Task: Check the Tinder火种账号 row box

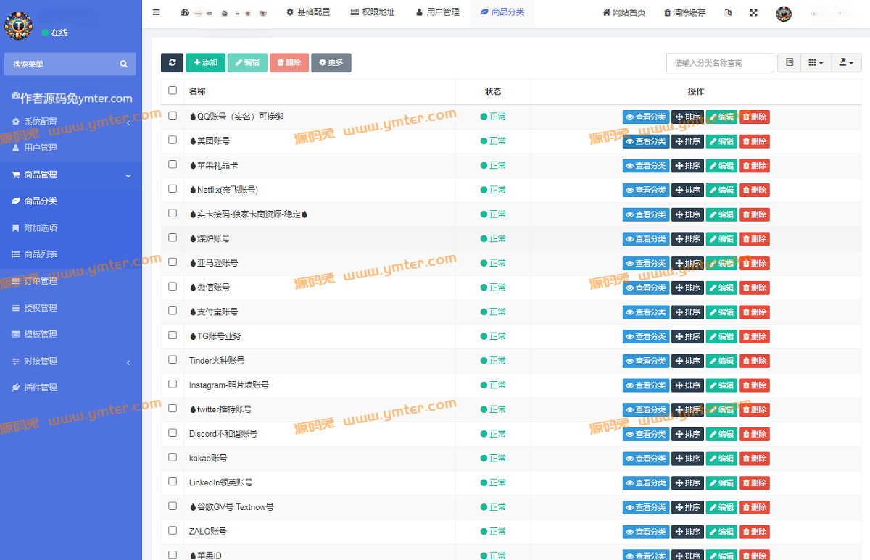Action: [173, 359]
